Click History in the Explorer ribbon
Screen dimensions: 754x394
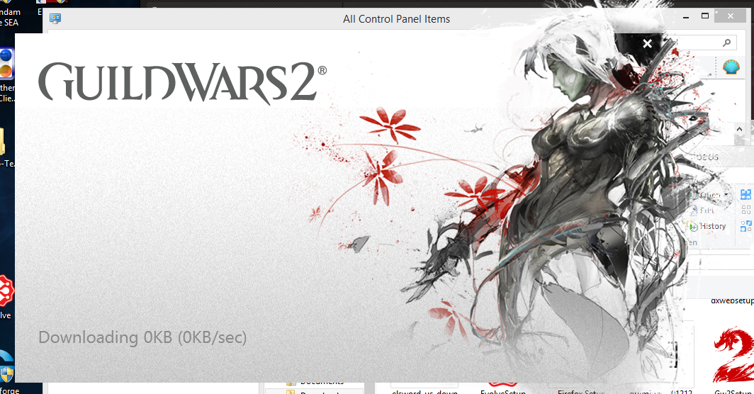tap(707, 226)
